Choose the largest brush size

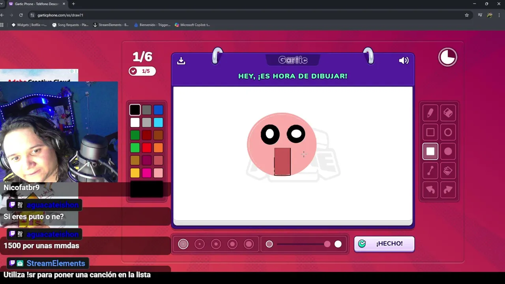pos(249,244)
